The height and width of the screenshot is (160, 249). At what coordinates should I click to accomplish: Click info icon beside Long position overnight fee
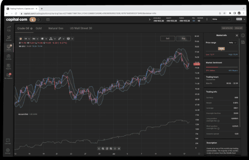tap(218, 121)
